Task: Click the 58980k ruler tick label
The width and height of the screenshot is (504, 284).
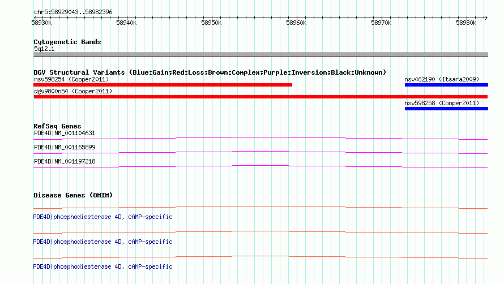Action: (465, 23)
